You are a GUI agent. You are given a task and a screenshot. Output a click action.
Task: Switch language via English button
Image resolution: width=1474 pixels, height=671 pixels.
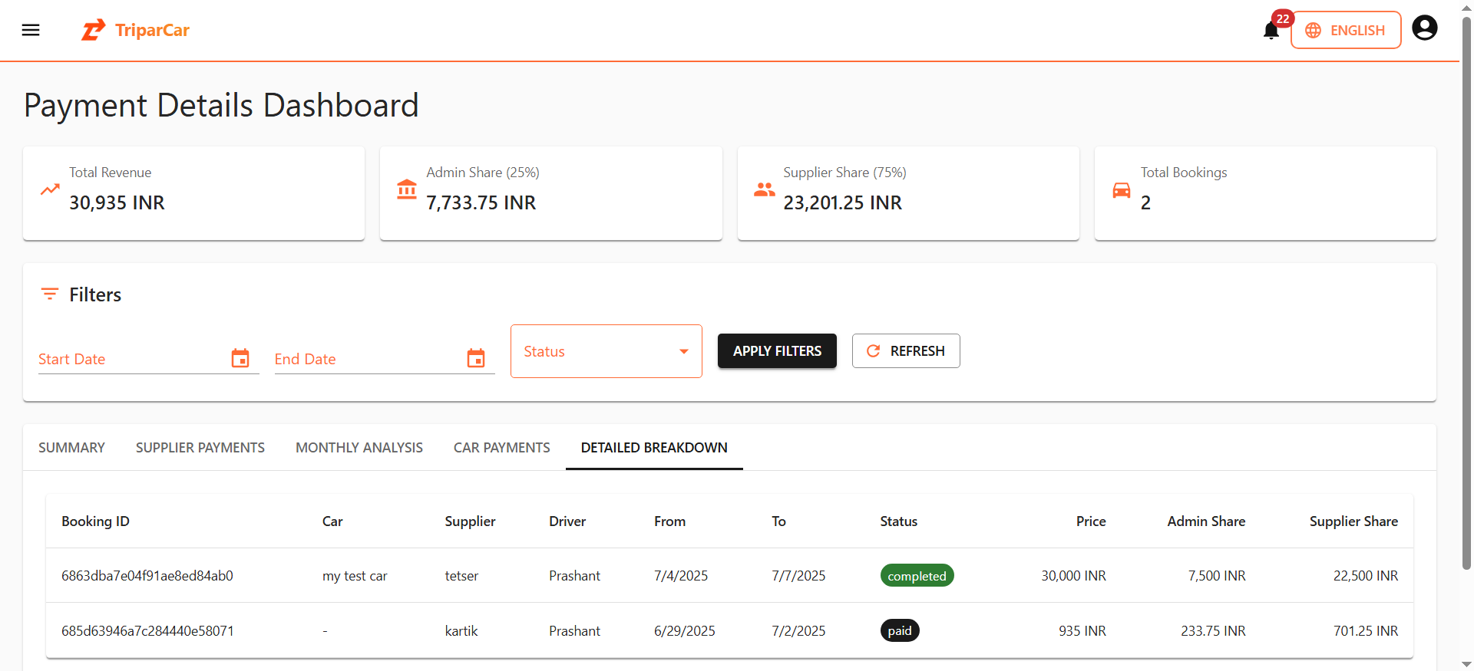(1346, 30)
